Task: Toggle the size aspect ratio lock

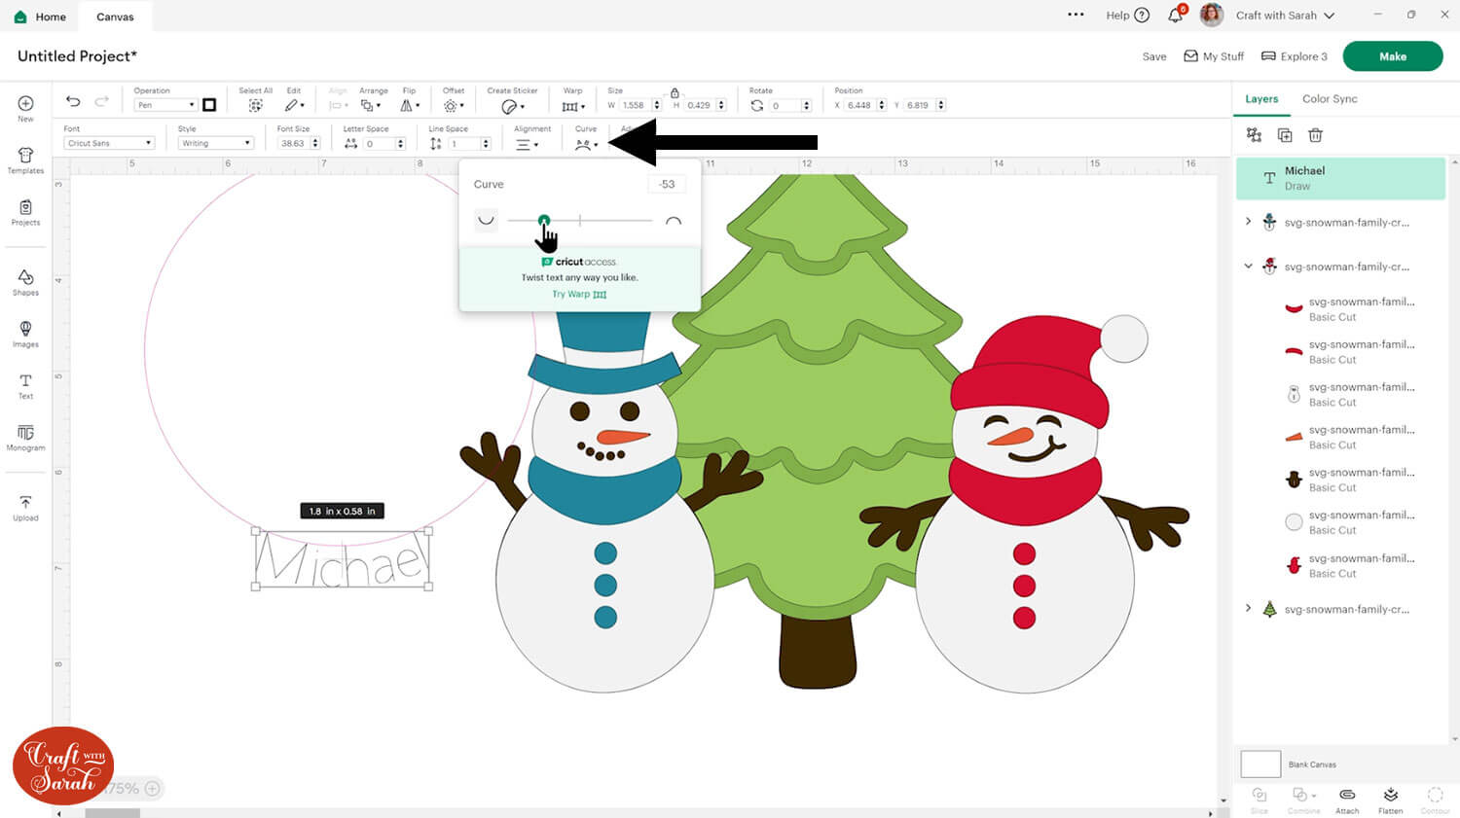Action: (x=675, y=93)
